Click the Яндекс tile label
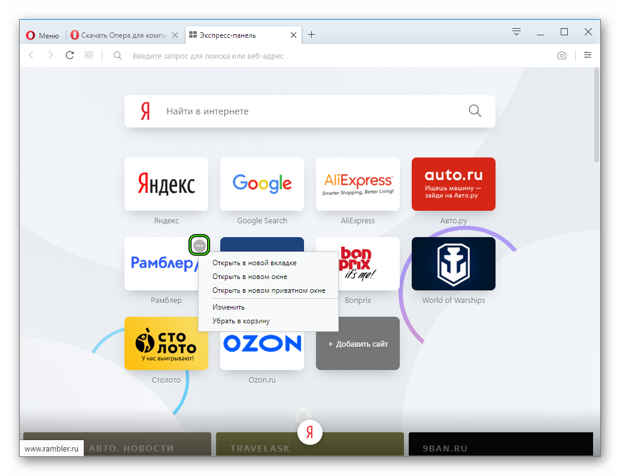 (x=166, y=221)
